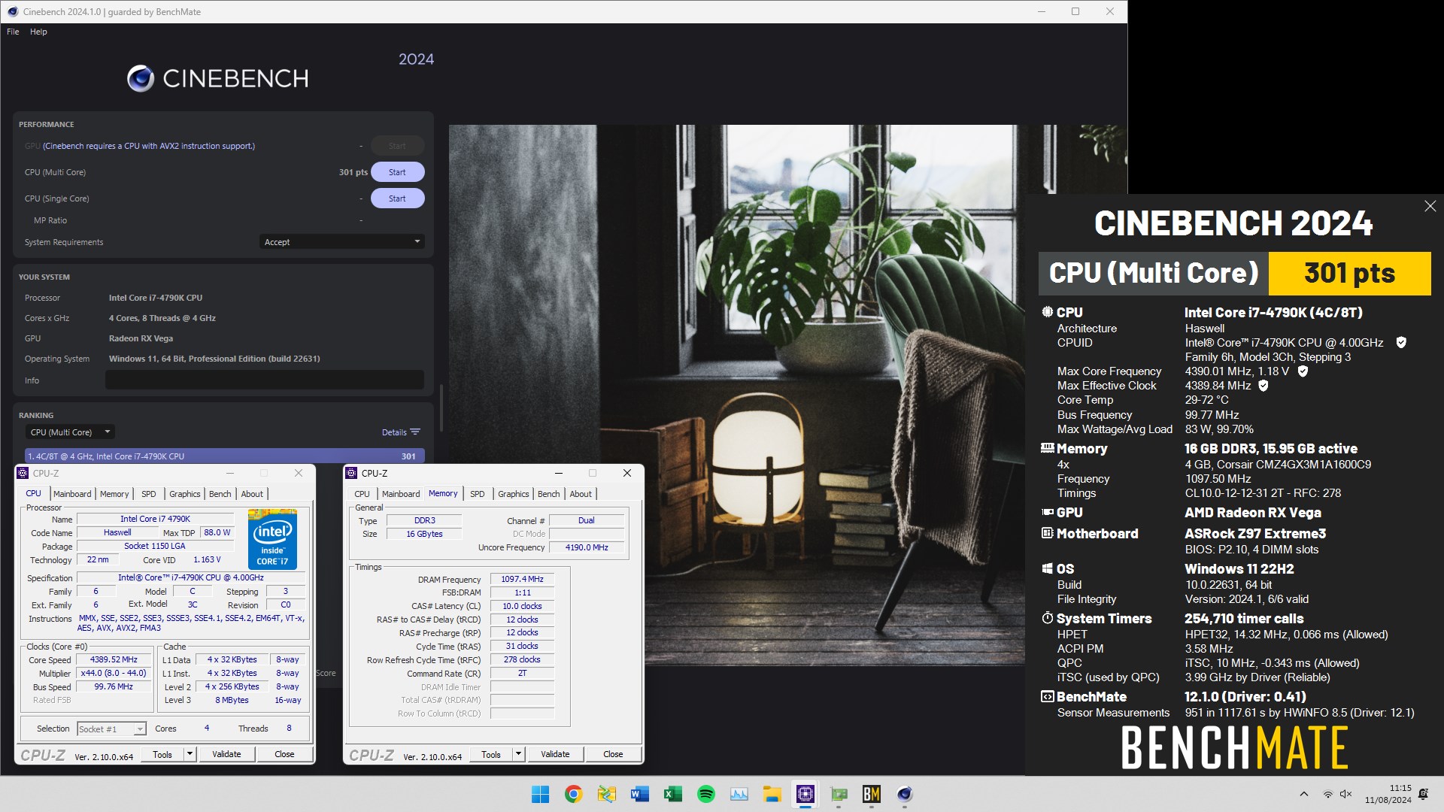The image size is (1444, 812).
Task: Close the BenchMate result overlay
Action: tap(1430, 206)
